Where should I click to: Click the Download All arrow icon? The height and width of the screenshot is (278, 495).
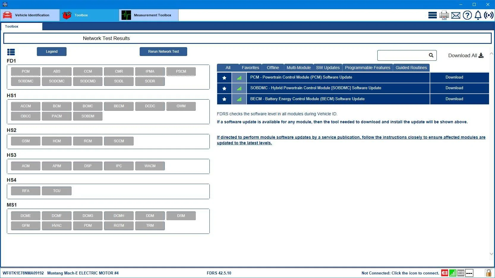481,55
